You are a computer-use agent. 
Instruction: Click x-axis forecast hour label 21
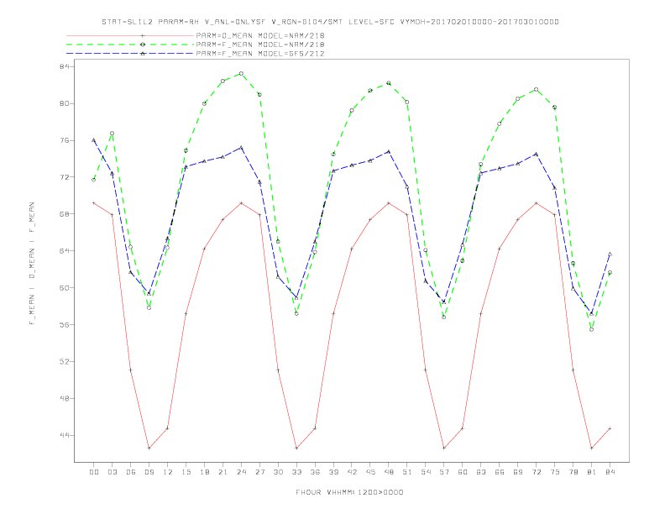[223, 472]
